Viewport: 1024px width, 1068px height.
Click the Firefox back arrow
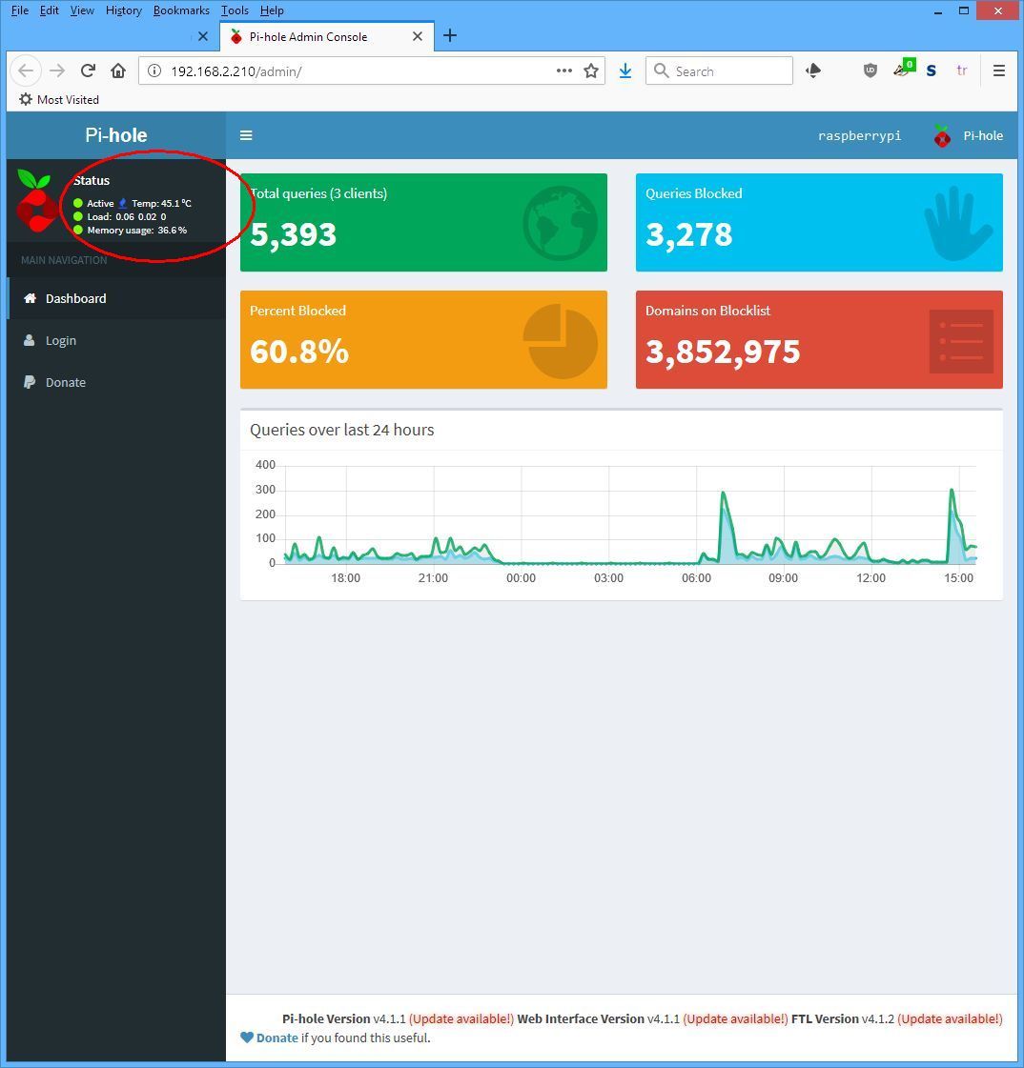(x=25, y=71)
